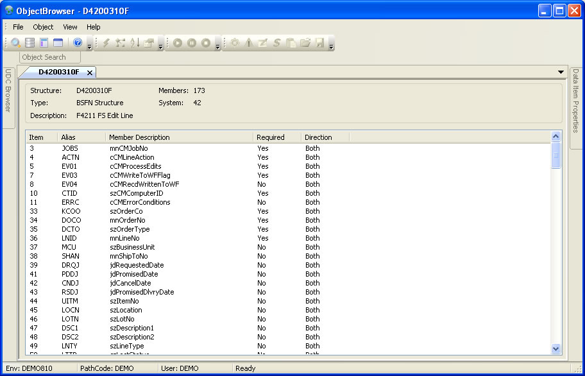This screenshot has width=585, height=376.
Task: Click the warning triangle toolbar icon
Action: [248, 43]
